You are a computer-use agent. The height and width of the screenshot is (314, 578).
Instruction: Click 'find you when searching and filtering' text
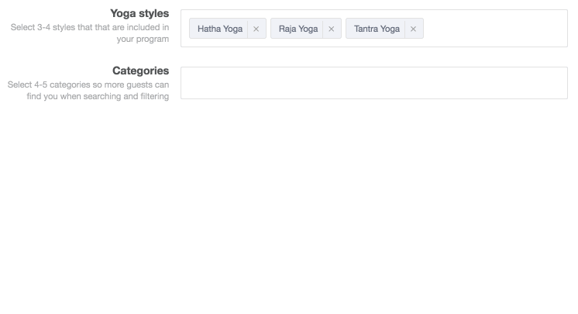coord(98,96)
